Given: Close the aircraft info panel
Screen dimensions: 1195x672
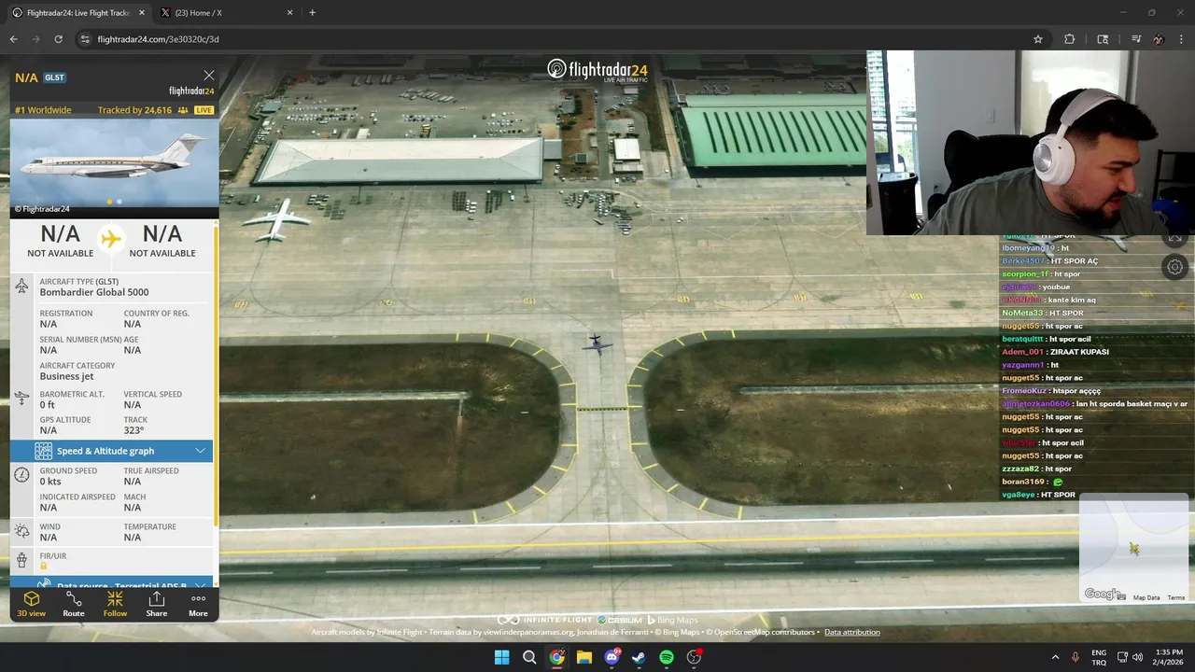Looking at the screenshot, I should click(x=209, y=76).
